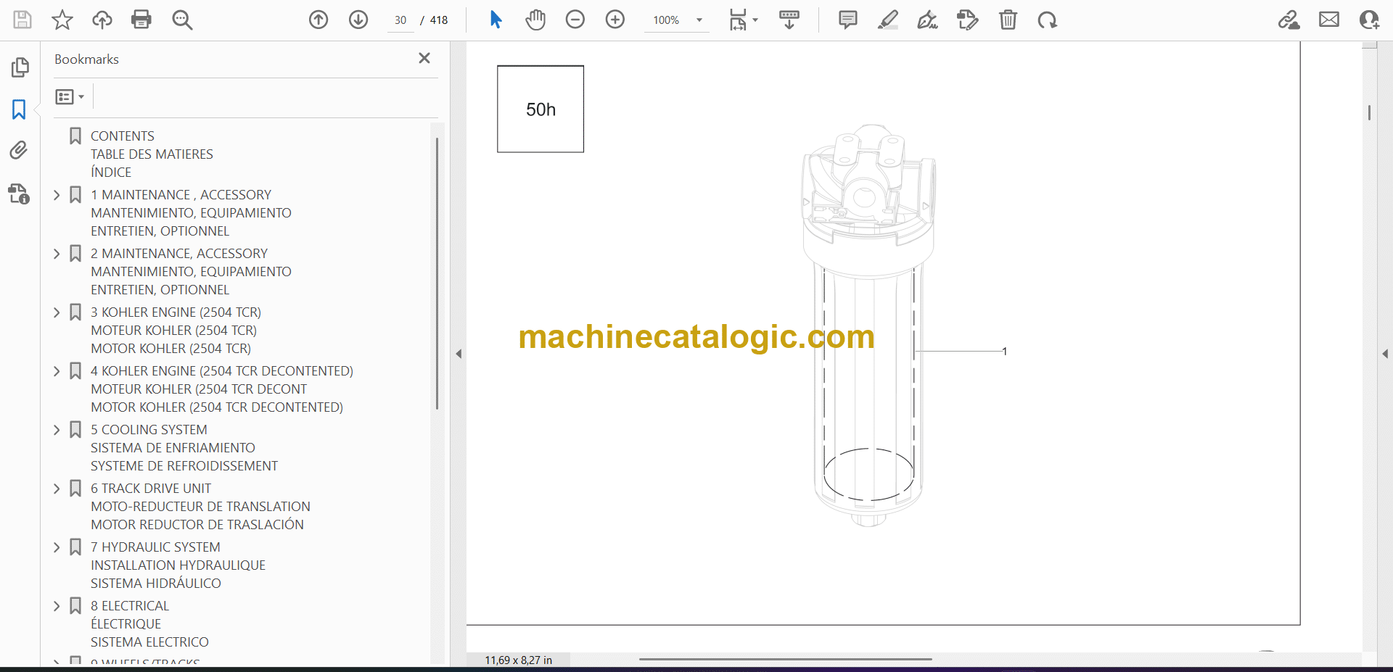This screenshot has height=672, width=1393.
Task: Open the 100% zoom level dropdown
Action: (699, 20)
